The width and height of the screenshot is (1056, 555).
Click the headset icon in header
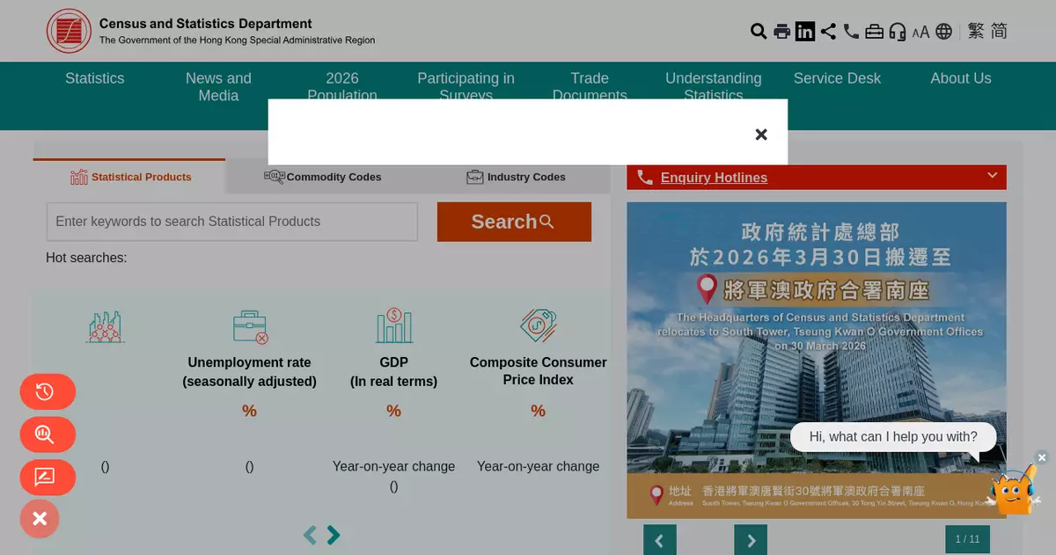898,32
